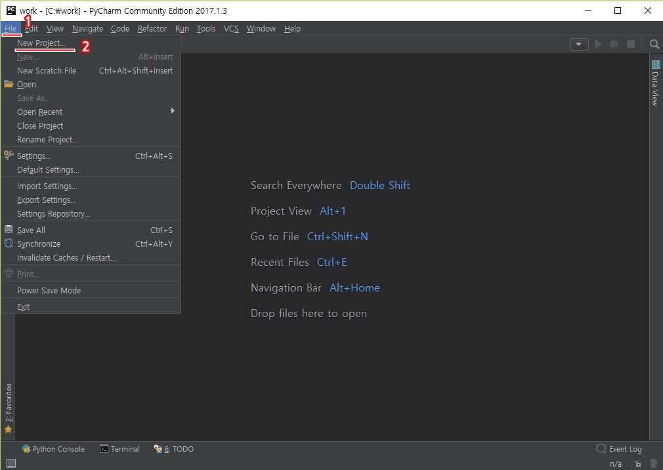Select New Project... from File menu

[41, 43]
